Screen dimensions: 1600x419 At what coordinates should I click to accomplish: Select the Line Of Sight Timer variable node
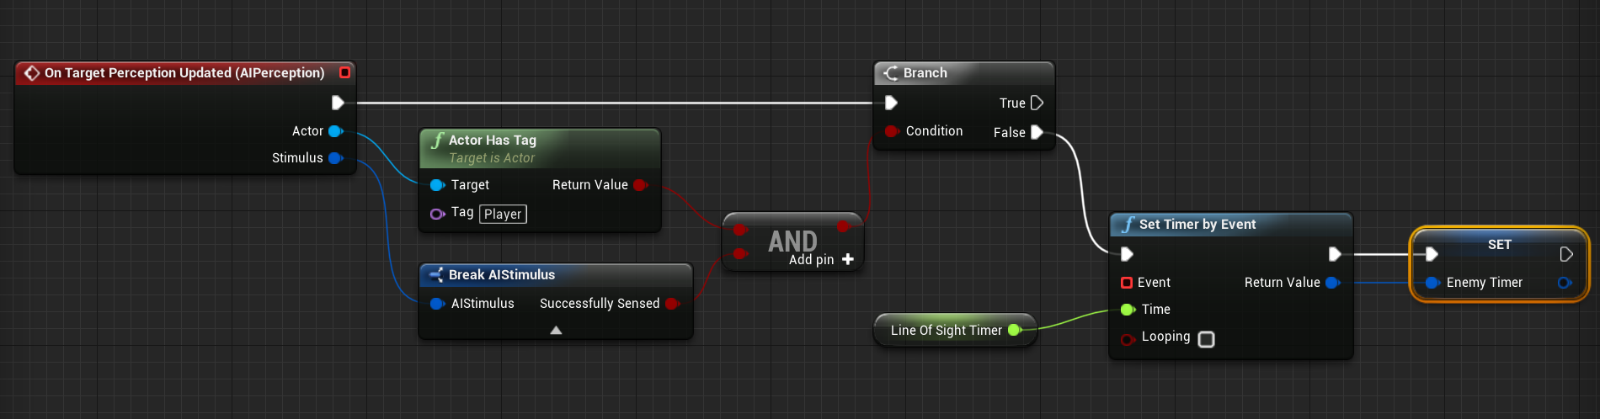(947, 331)
